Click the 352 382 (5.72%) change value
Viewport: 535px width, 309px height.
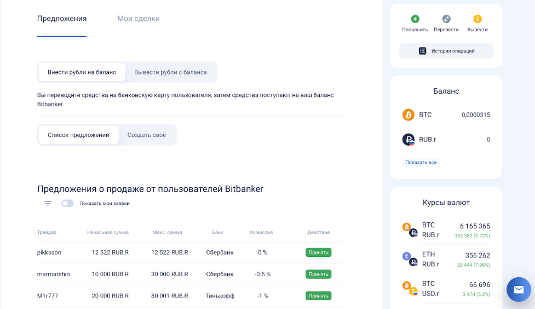pos(472,236)
